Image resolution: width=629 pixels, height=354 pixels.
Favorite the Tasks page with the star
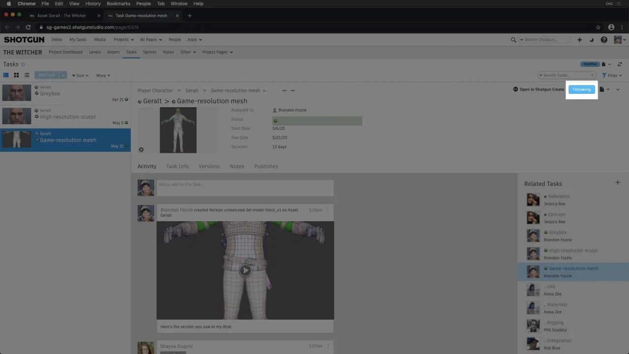[x=23, y=64]
